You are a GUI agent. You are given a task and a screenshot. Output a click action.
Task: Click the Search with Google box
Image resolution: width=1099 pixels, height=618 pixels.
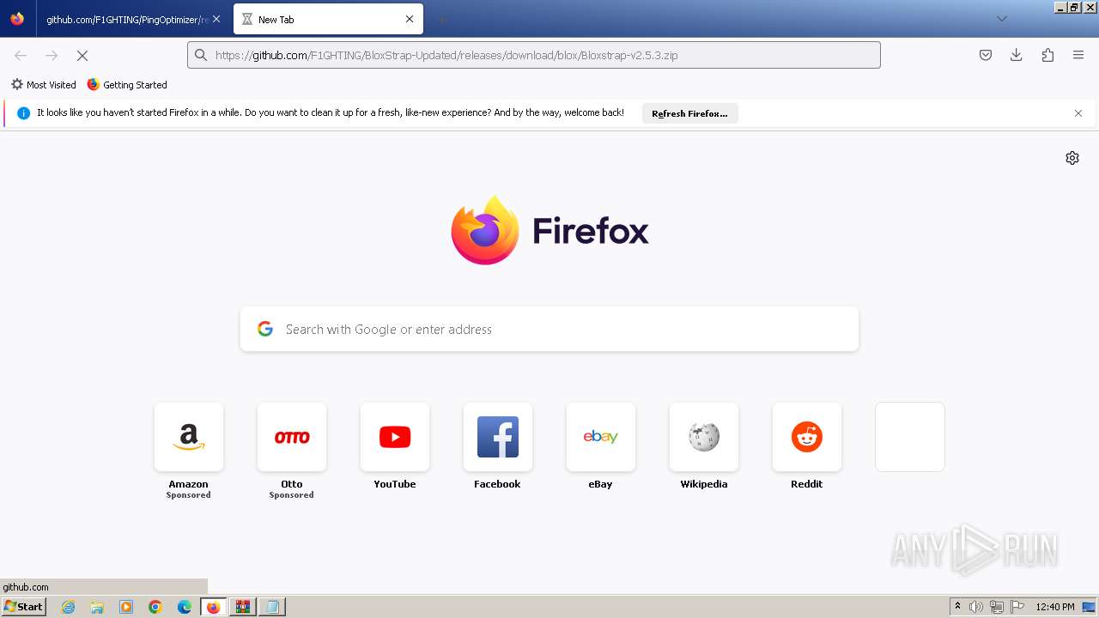coord(549,329)
